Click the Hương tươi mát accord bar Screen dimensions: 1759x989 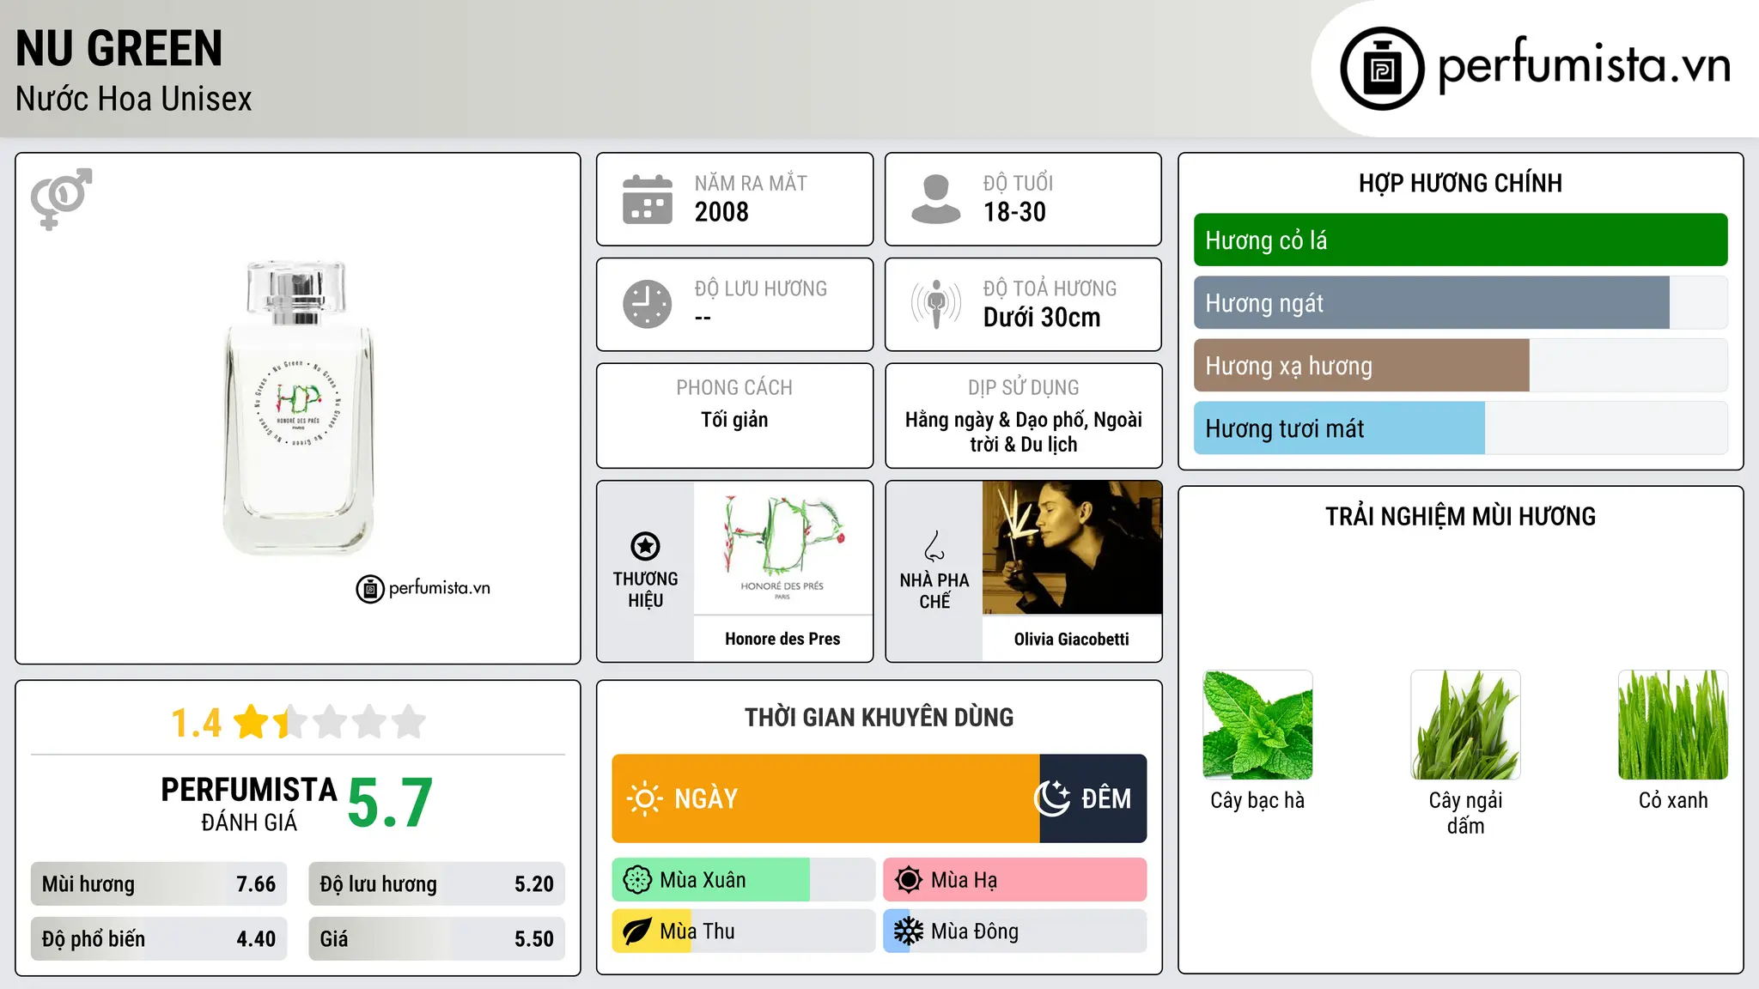1460,428
